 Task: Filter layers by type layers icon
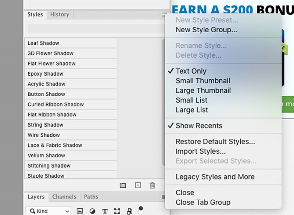pos(105,211)
